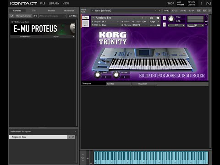Go to next multi preset arrow
The image size is (220, 165).
pyautogui.click(x=159, y=11)
